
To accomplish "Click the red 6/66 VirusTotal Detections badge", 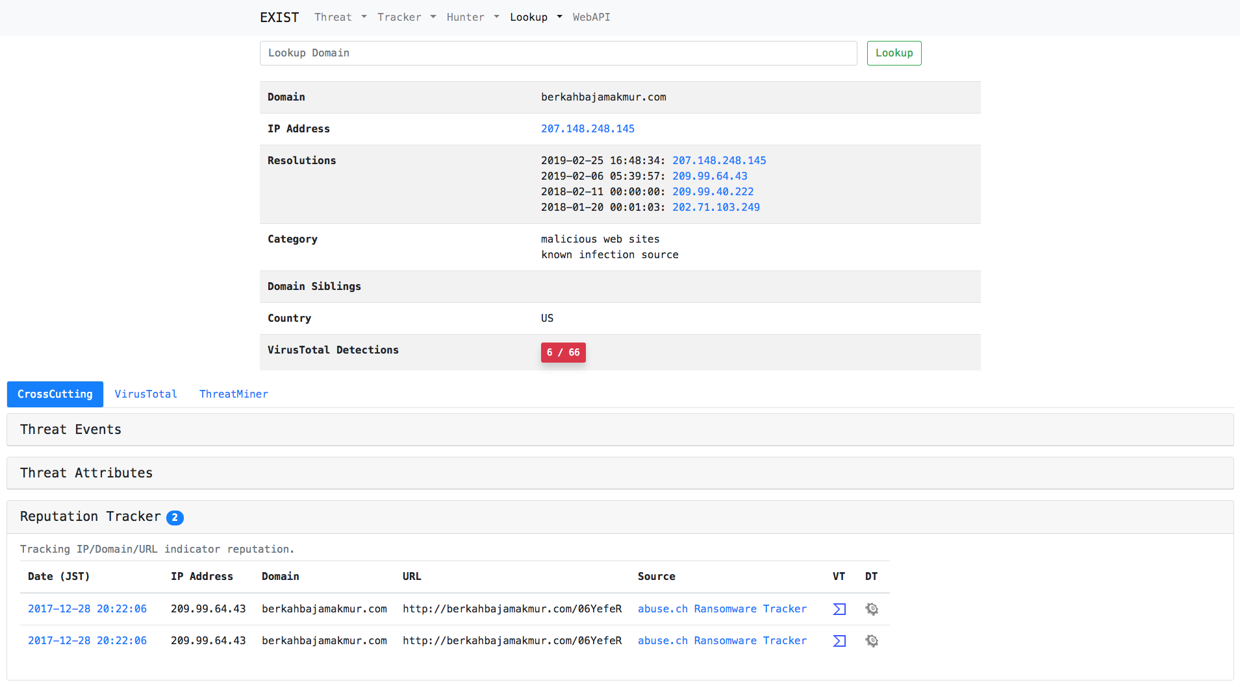I will 563,352.
